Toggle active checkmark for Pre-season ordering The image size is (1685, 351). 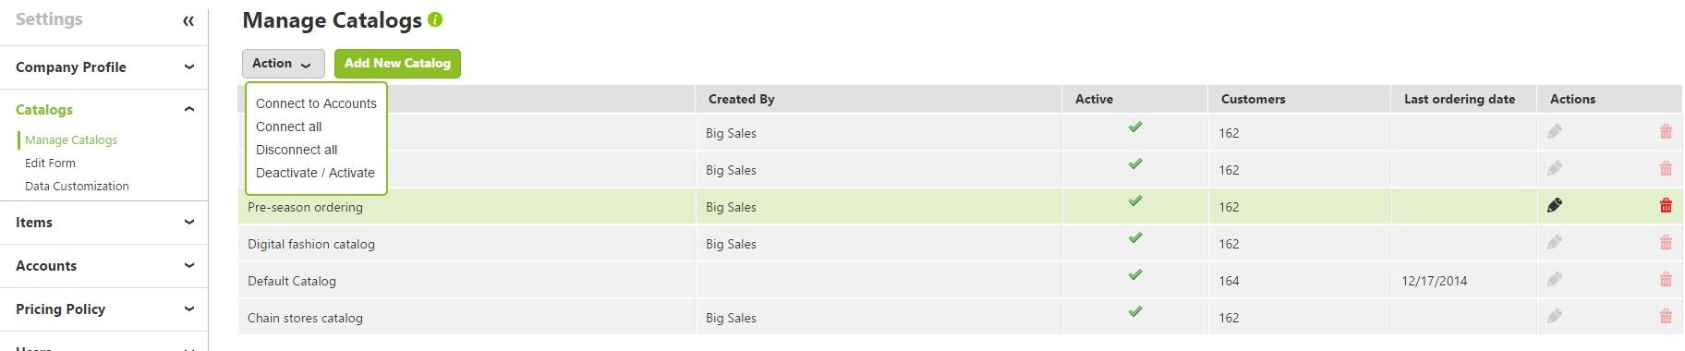click(1135, 201)
